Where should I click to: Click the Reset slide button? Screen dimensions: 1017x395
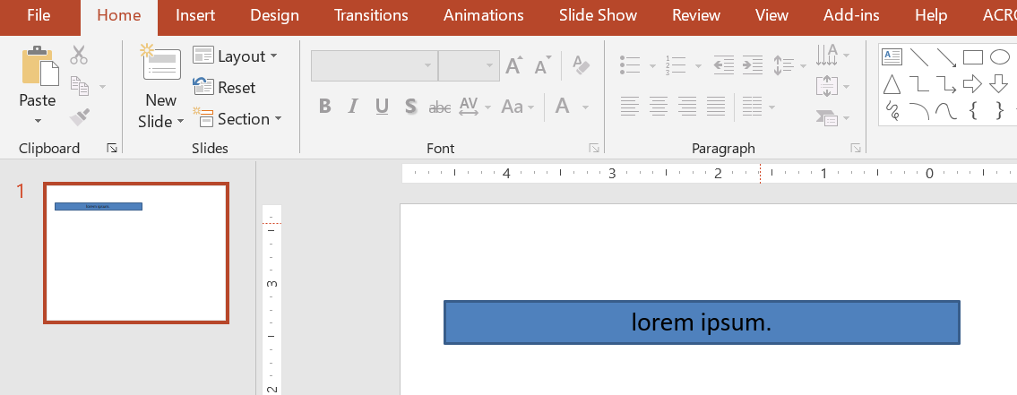224,88
